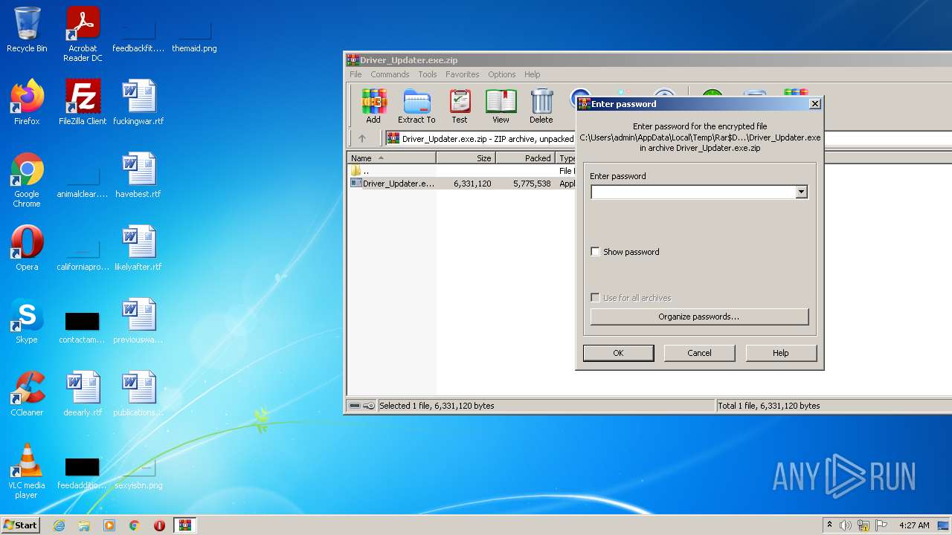This screenshot has width=952, height=535.
Task: Select the Skype desktop shortcut
Action: pyautogui.click(x=27, y=320)
